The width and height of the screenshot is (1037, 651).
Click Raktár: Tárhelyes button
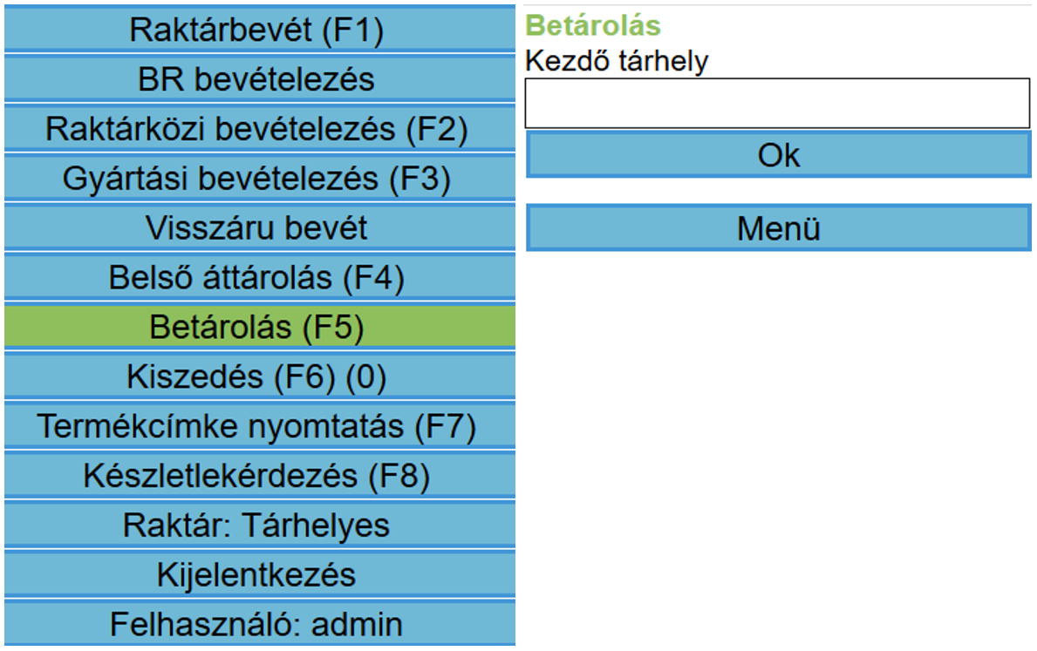click(259, 525)
